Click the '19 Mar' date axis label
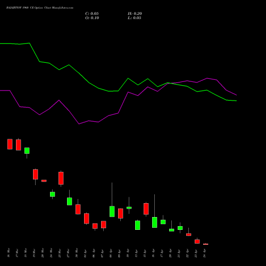This screenshot has width=266, height=266. pos(34,253)
